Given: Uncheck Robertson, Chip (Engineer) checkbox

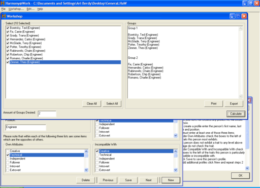Looking at the screenshot, I should pyautogui.click(x=8, y=55).
